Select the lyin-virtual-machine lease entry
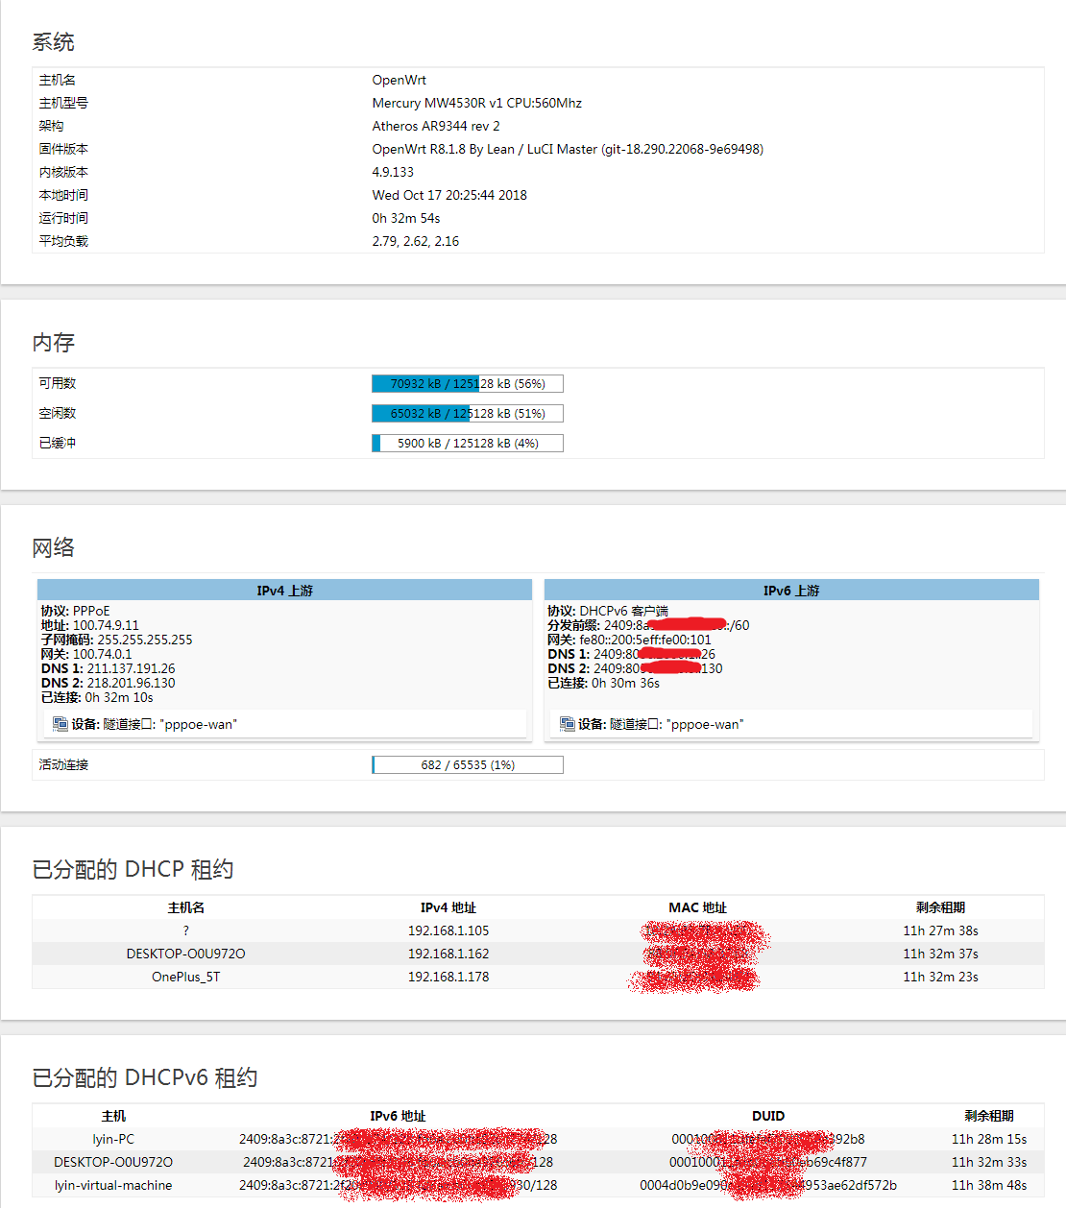Viewport: 1066px width, 1208px height. [x=112, y=1185]
